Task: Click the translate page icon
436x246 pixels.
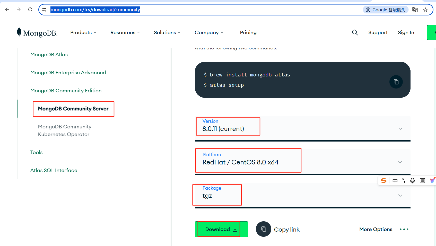Action: click(415, 10)
